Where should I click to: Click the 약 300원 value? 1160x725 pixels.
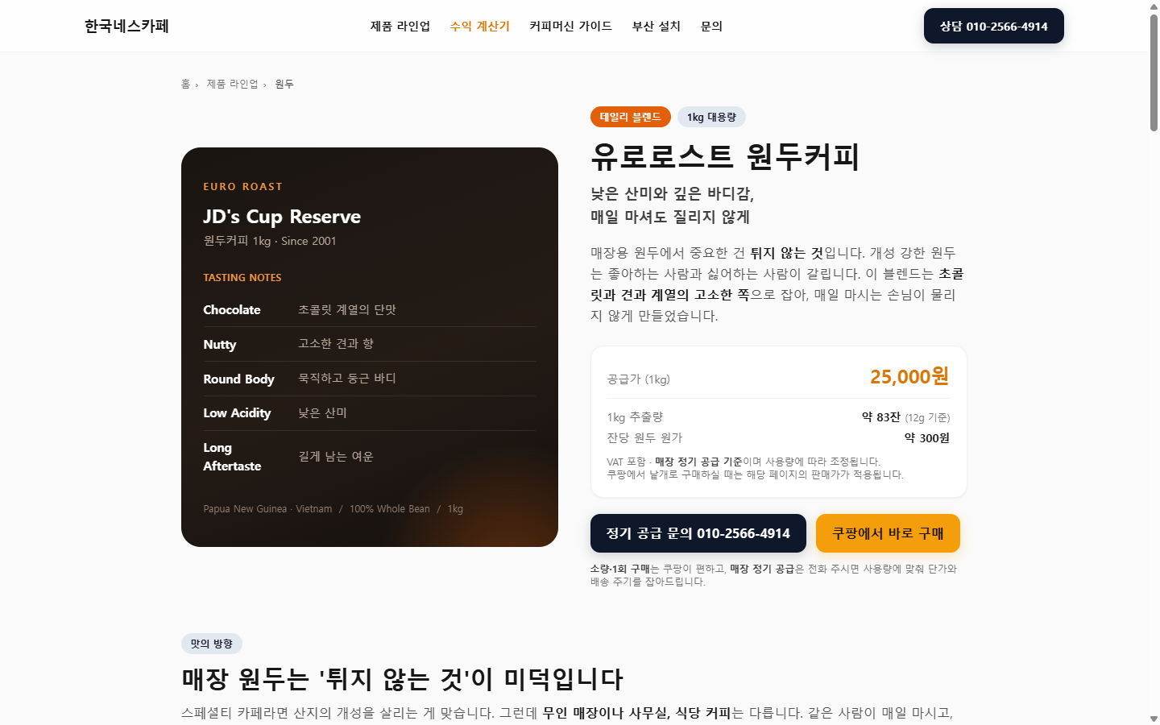coord(927,438)
